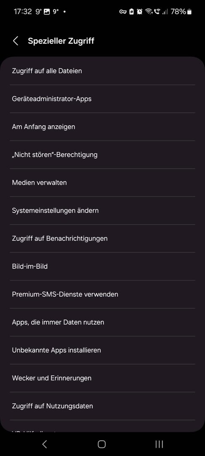This screenshot has width=205, height=456.
Task: Open Premium-SMS-Dienste verwenden
Action: point(102,294)
